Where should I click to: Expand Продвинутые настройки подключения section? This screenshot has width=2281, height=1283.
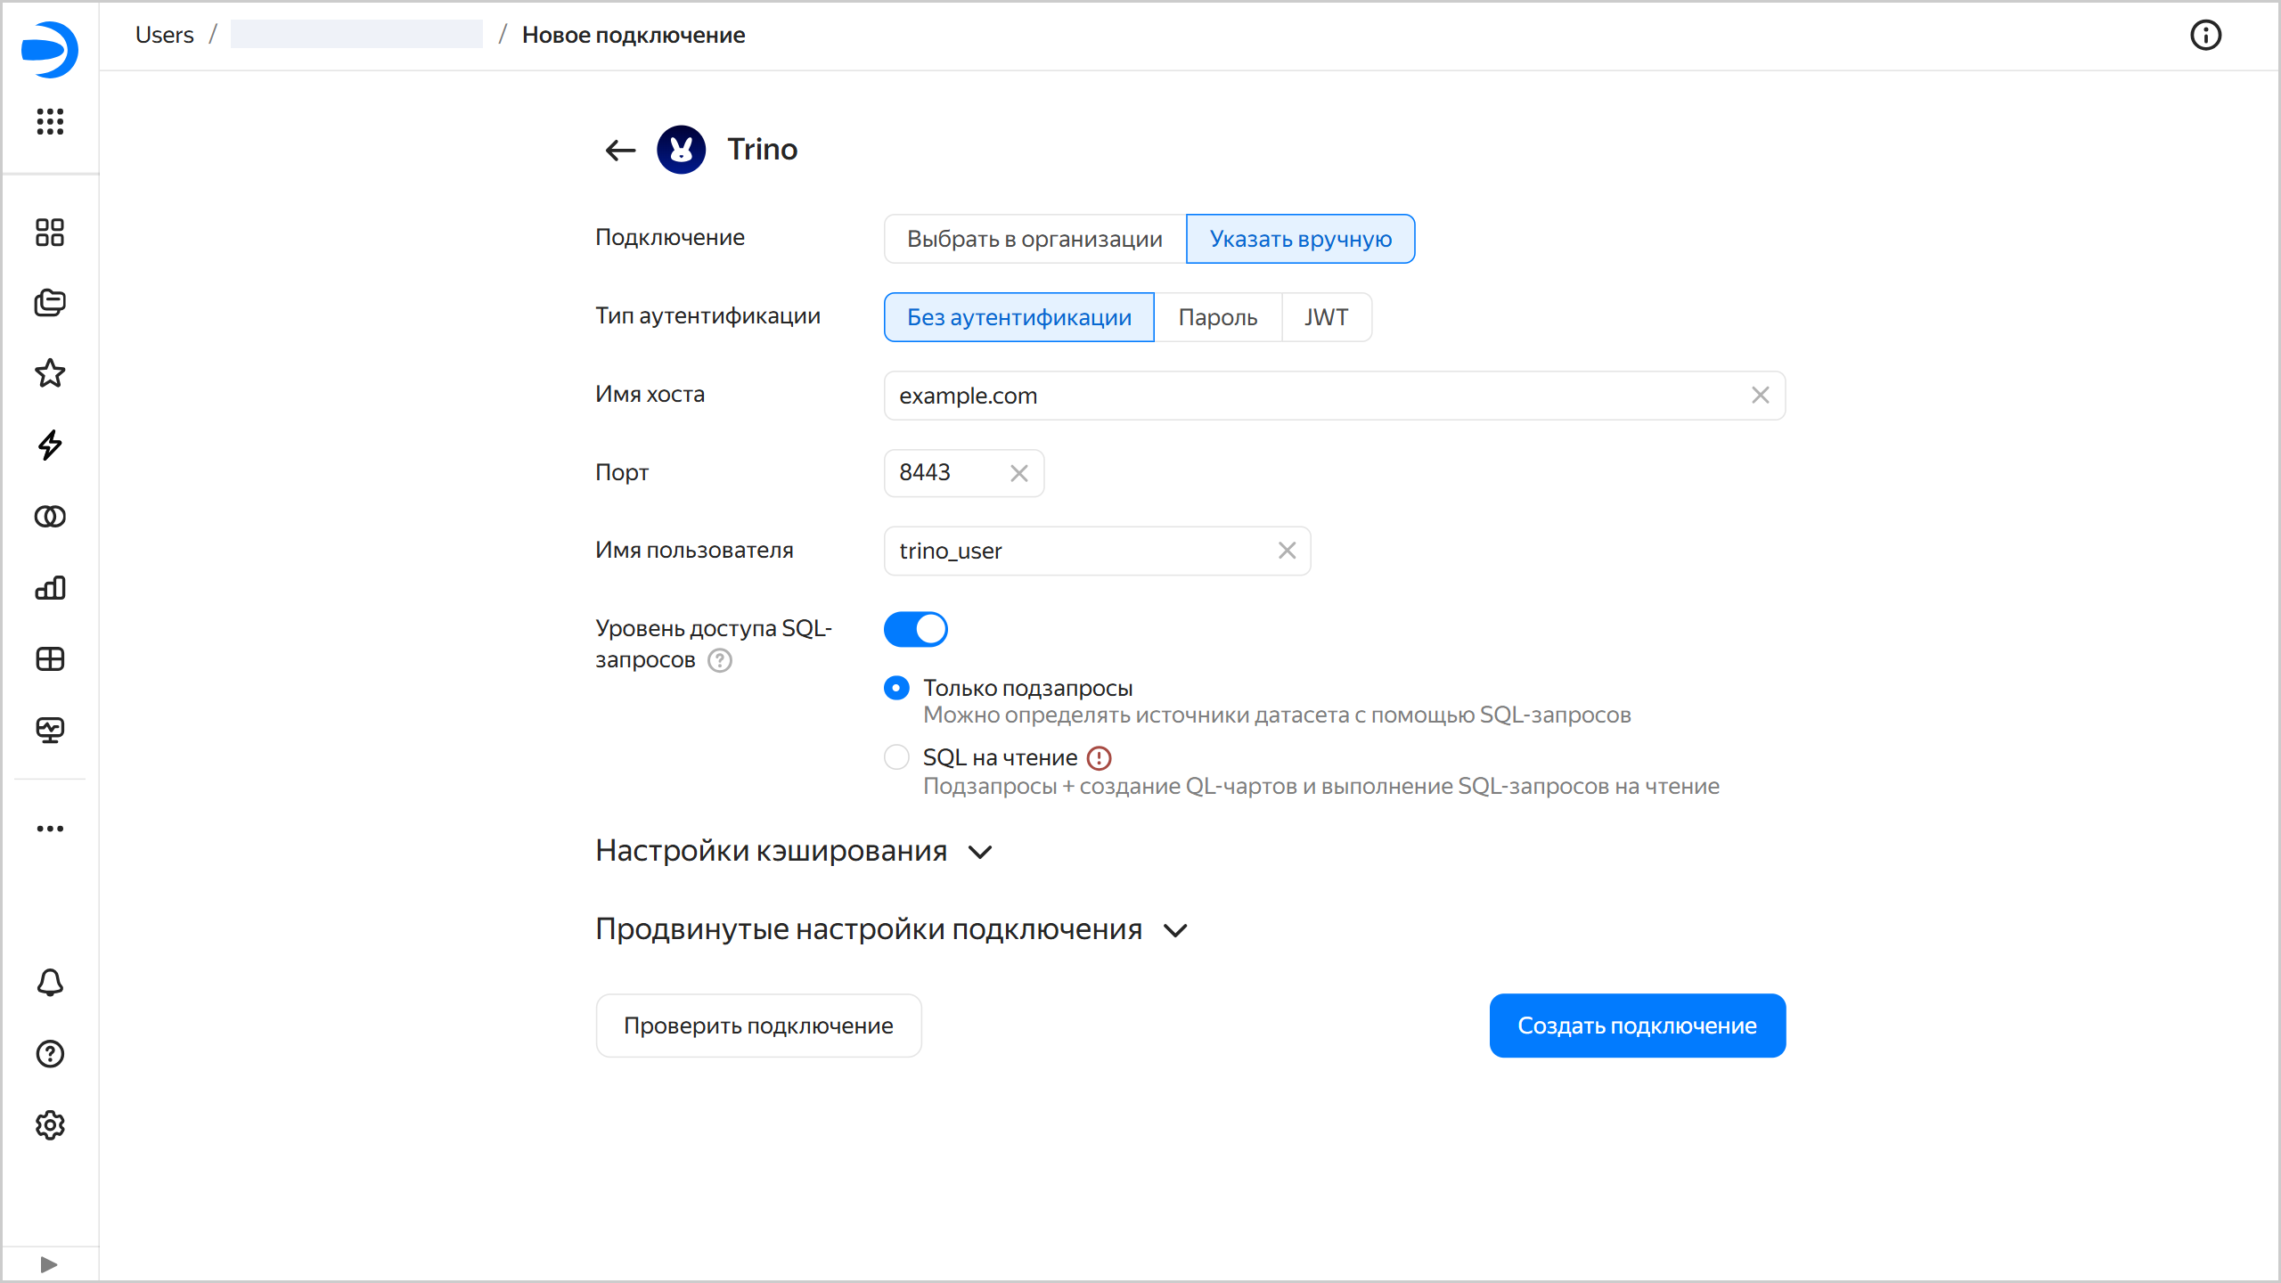[x=891, y=930]
